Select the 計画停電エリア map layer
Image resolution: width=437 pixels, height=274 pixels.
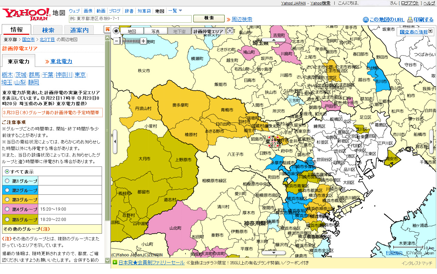coord(208,31)
